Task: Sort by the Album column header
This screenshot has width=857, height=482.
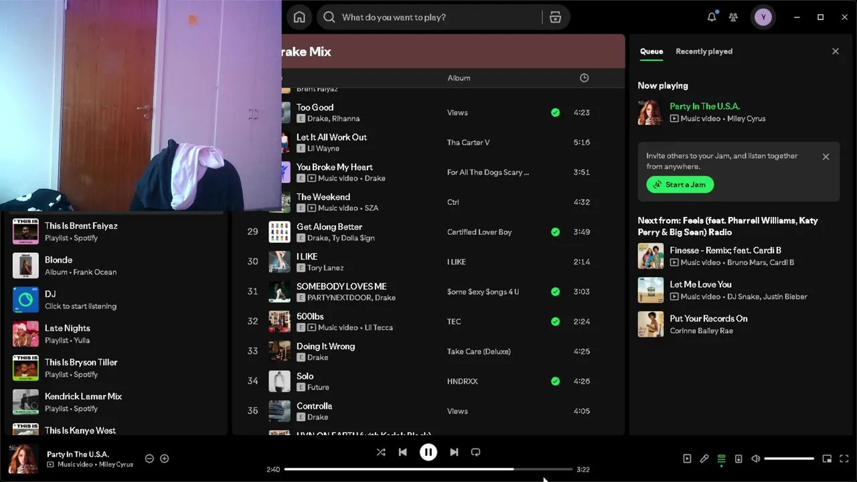Action: (x=459, y=78)
